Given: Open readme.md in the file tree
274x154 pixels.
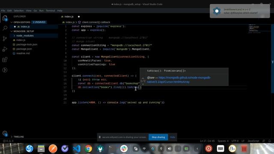Looking at the screenshot, I should pyautogui.click(x=23, y=53).
